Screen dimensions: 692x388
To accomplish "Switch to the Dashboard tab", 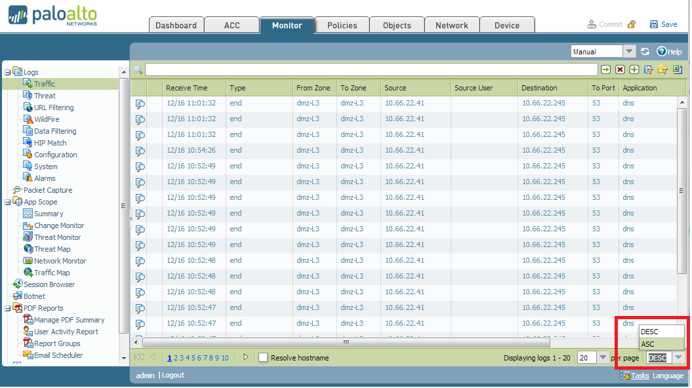I will pos(176,25).
